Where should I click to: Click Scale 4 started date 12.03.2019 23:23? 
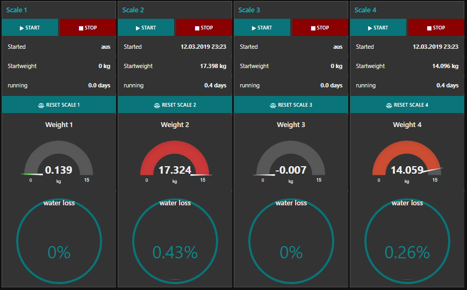coord(435,47)
